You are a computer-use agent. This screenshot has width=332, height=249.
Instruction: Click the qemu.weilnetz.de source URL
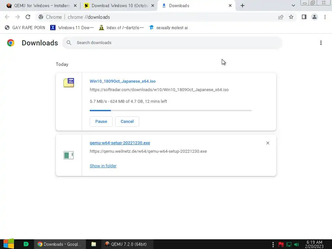click(x=148, y=151)
